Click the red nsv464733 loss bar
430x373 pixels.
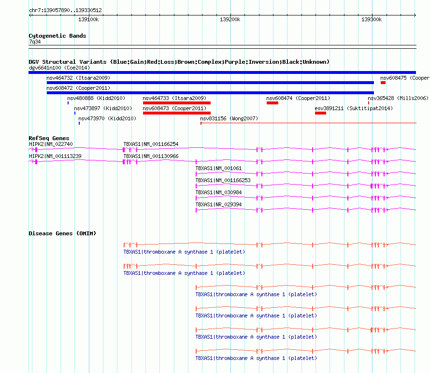177,103
